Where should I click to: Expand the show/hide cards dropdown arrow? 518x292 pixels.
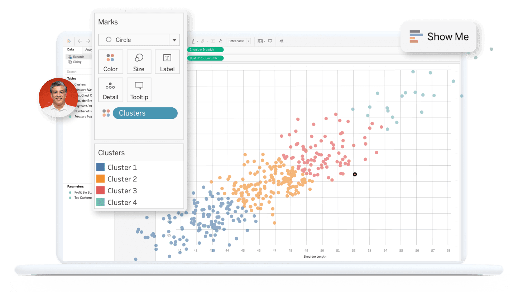click(264, 41)
